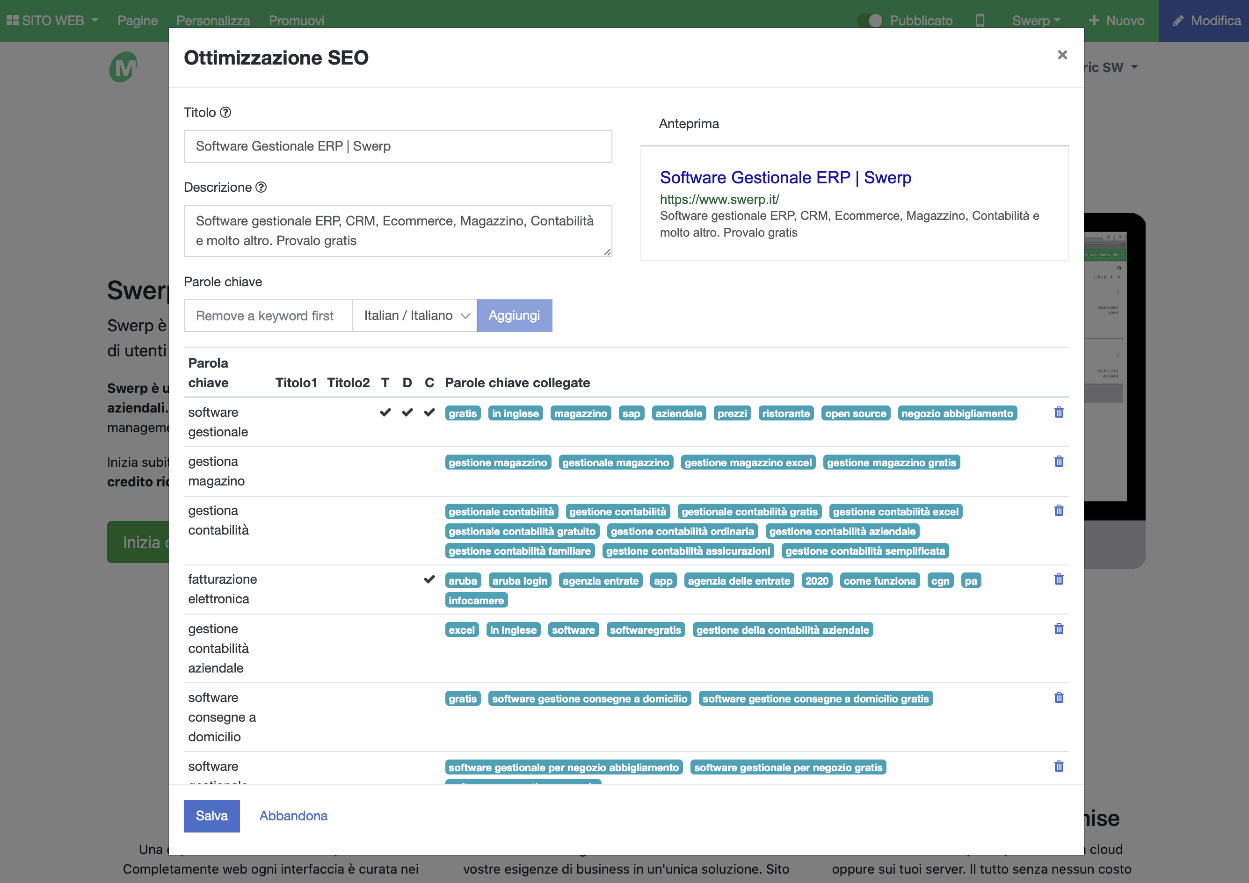Click the 'infocamere' tag
This screenshot has height=883, width=1249.
point(476,600)
